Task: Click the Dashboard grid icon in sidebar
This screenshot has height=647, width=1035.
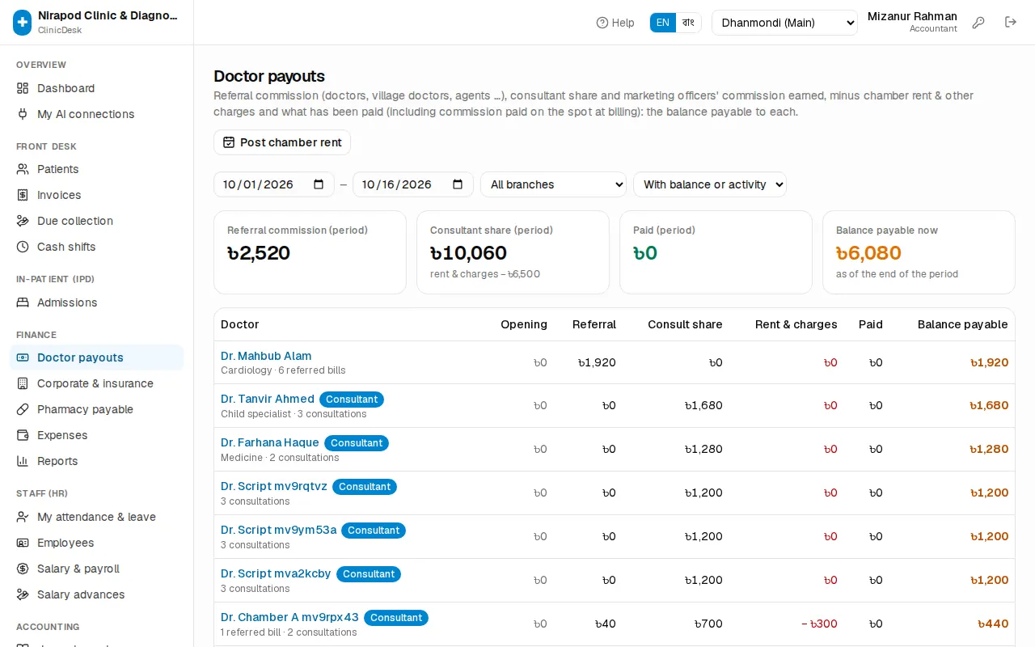Action: tap(23, 88)
